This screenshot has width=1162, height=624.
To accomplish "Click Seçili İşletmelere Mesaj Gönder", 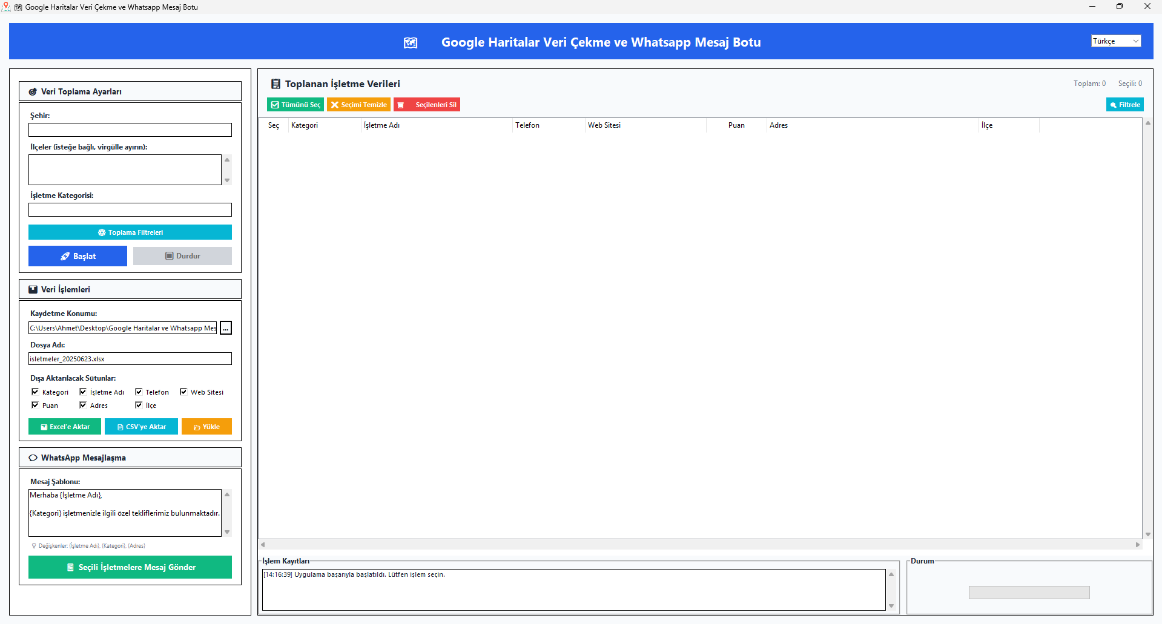I will 130,567.
